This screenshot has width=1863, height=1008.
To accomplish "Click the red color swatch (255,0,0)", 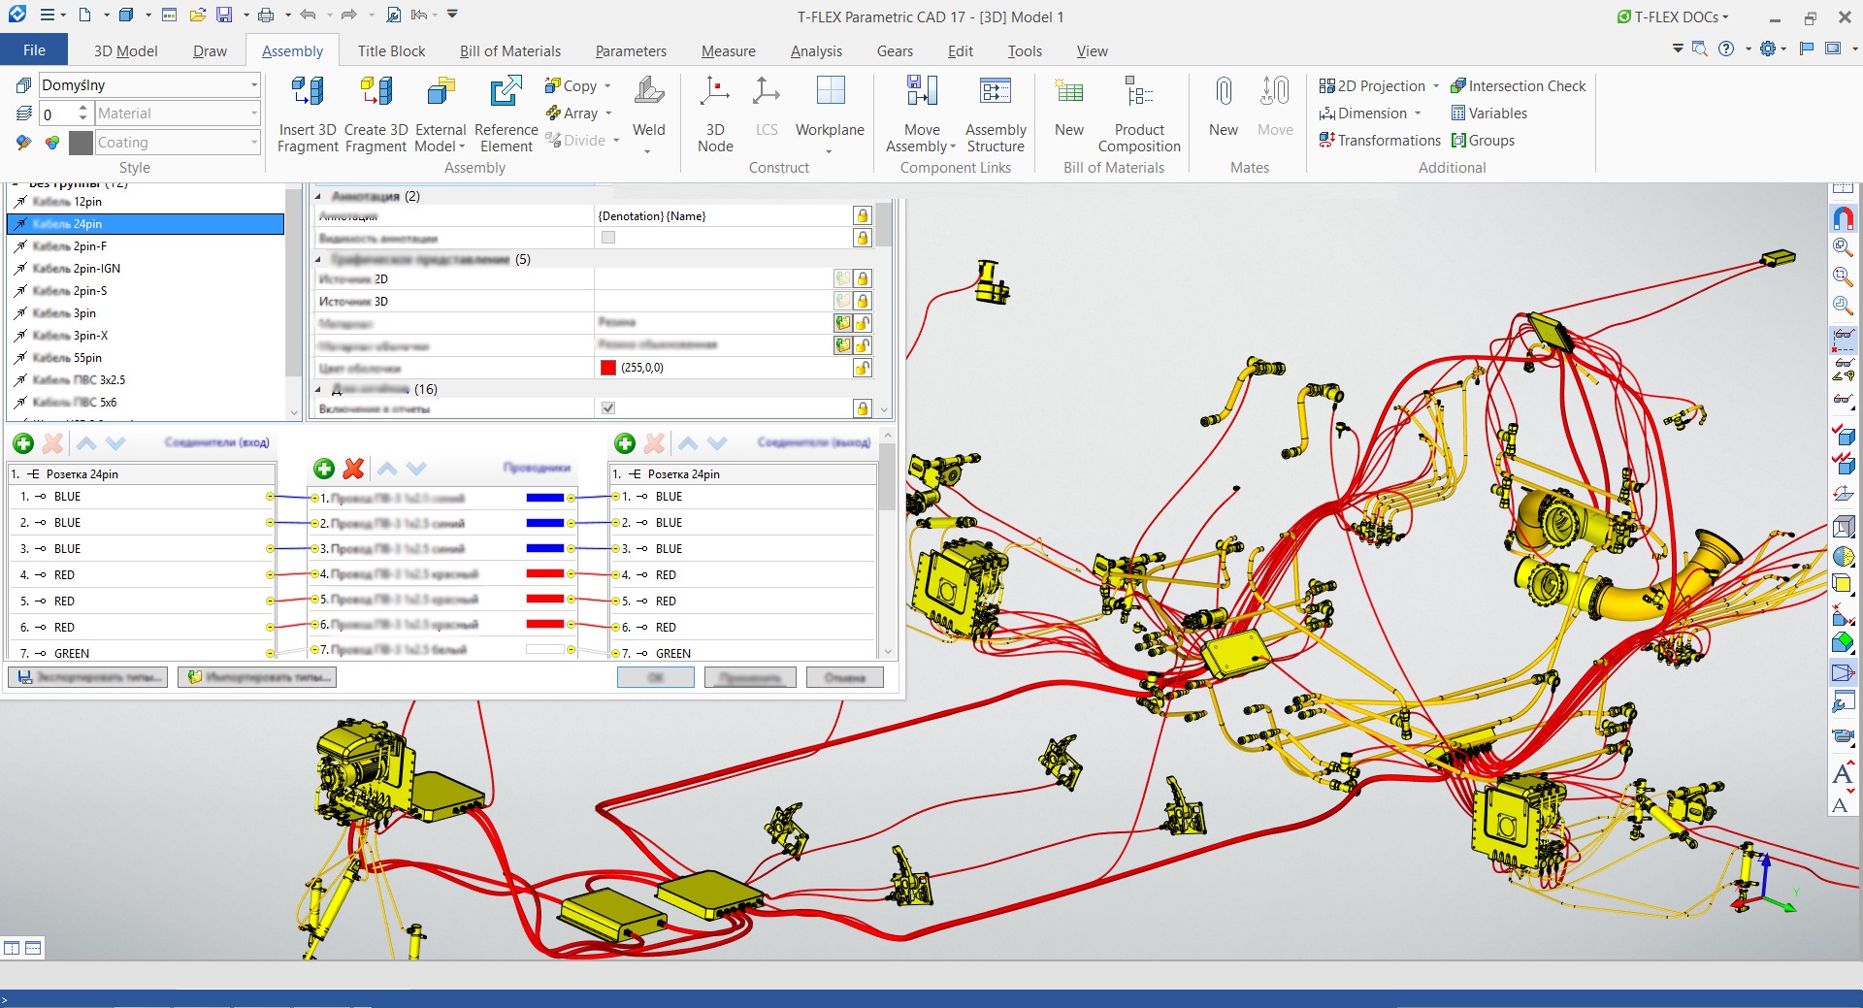I will click(x=608, y=368).
